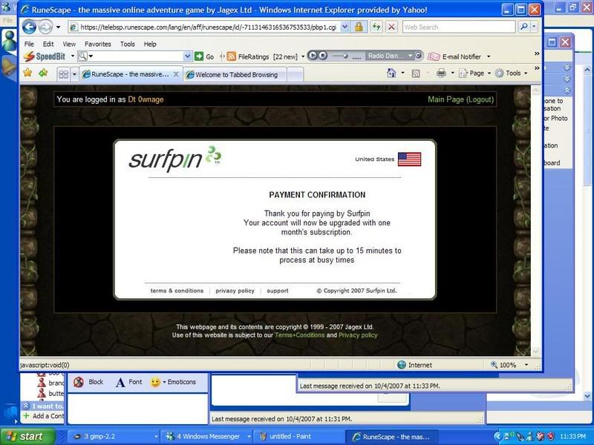Click in the URL address field
This screenshot has width=594, height=445.
tap(208, 27)
